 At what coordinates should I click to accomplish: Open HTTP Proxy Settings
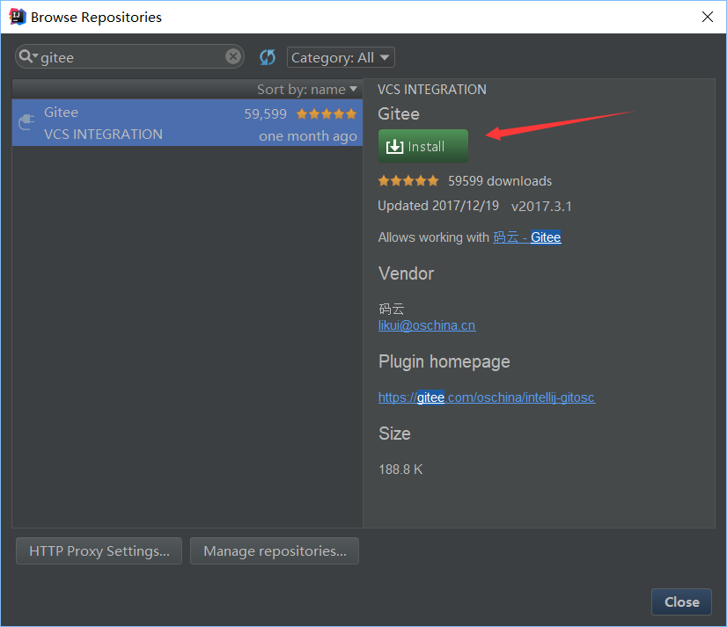[99, 551]
